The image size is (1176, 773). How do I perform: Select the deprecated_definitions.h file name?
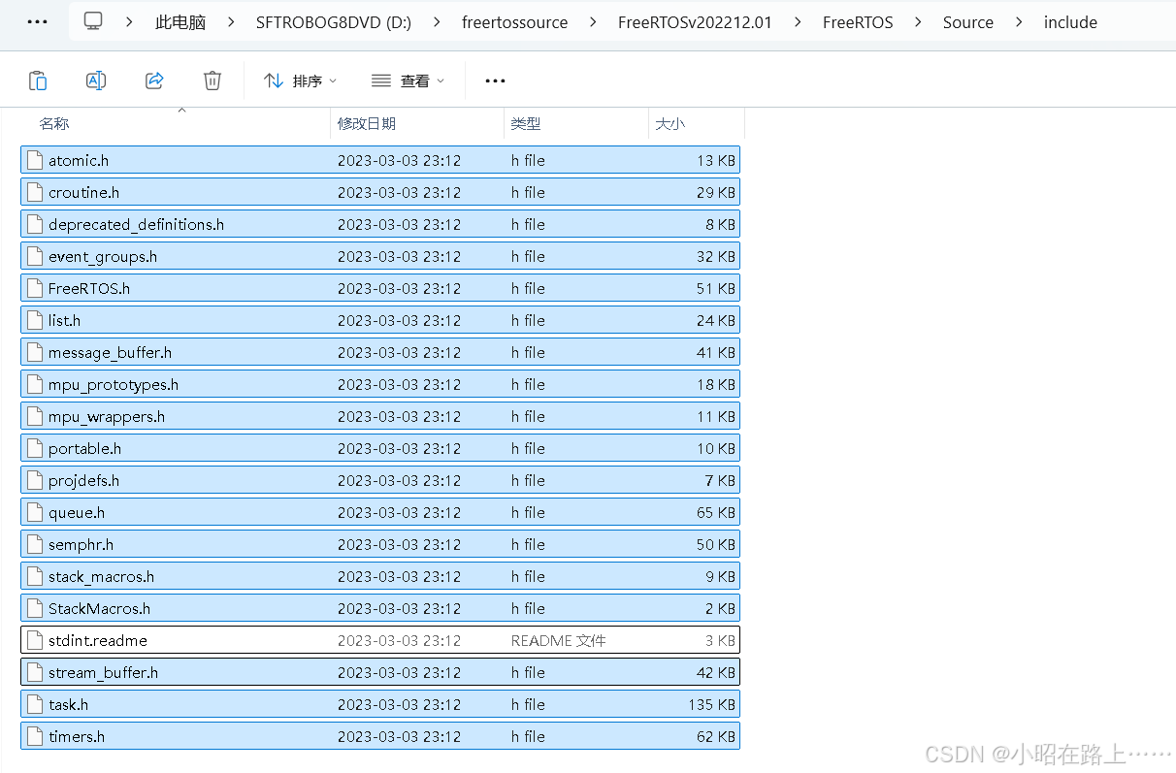point(136,224)
